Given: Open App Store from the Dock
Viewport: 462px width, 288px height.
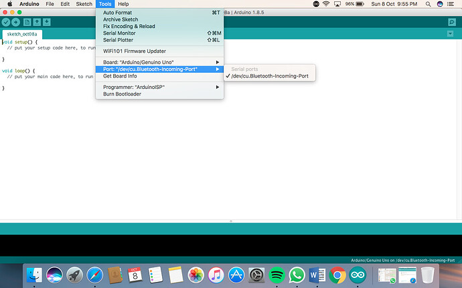Looking at the screenshot, I should pos(236,275).
